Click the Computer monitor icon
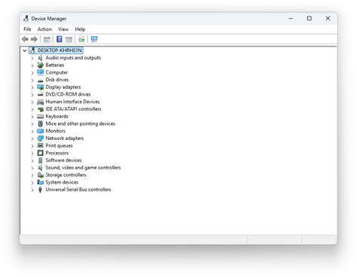357x277 pixels. pos(40,72)
